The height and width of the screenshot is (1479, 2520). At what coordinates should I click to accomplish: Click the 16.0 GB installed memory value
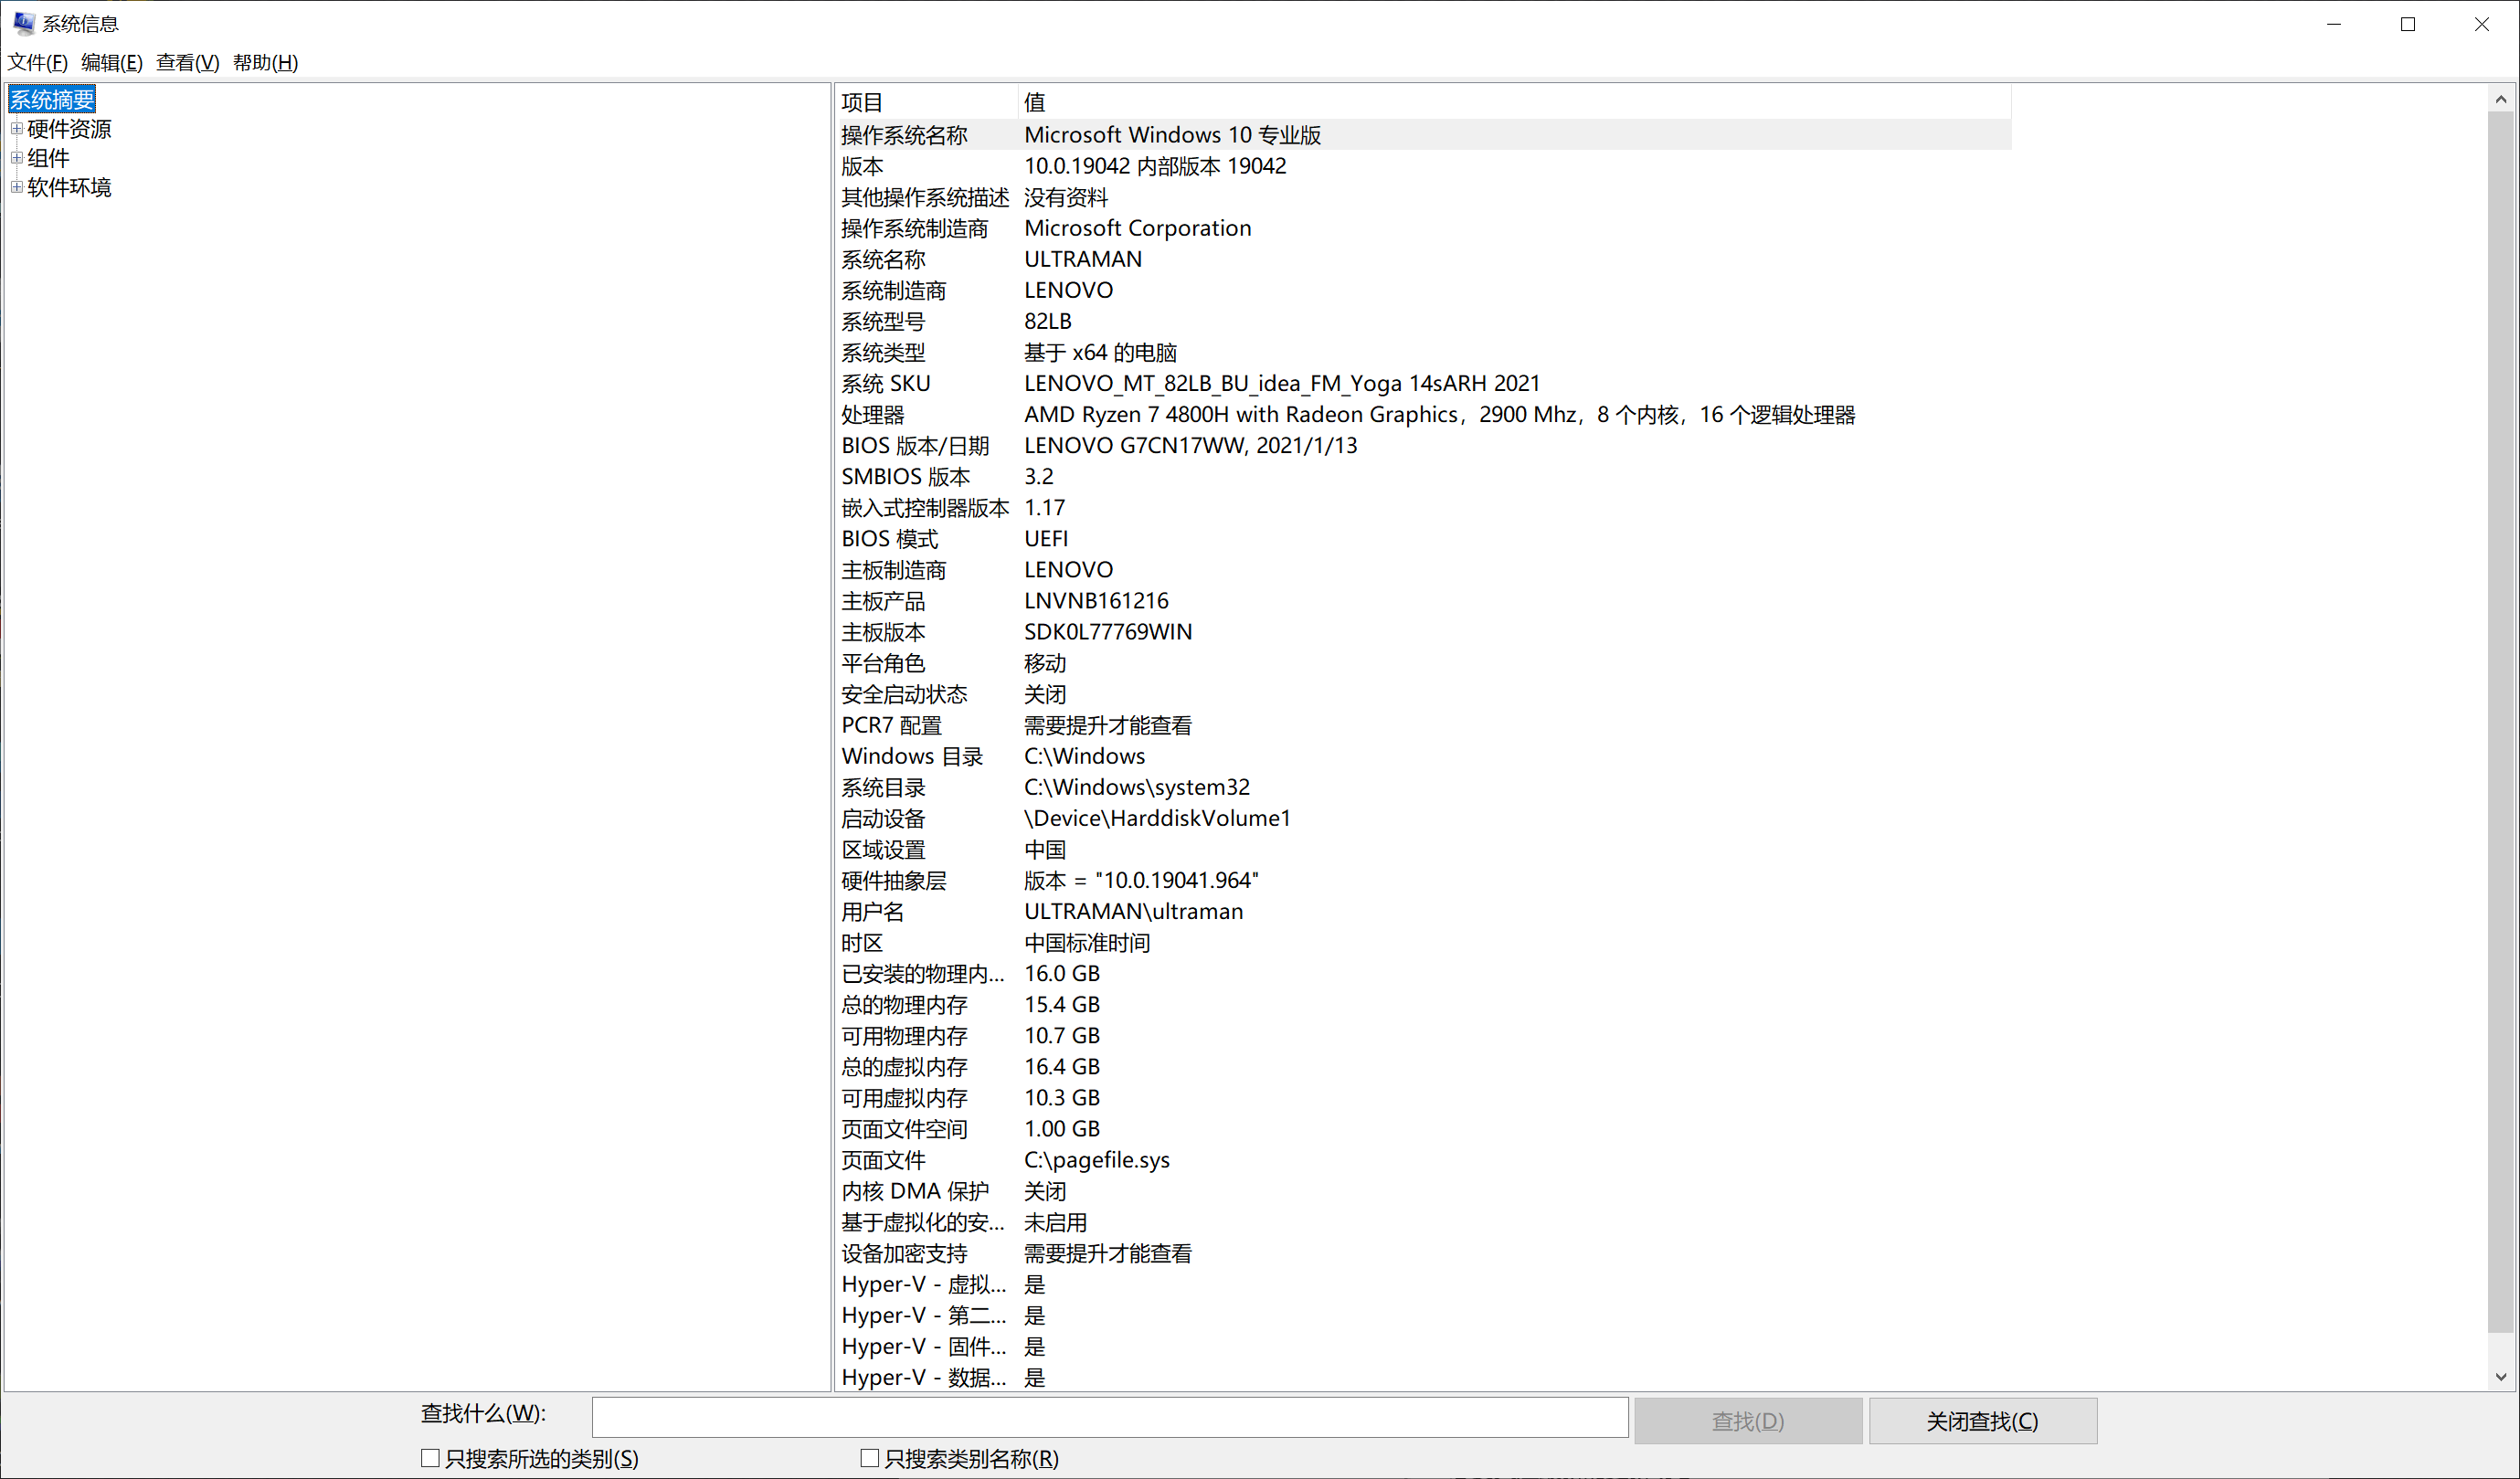tap(1062, 973)
